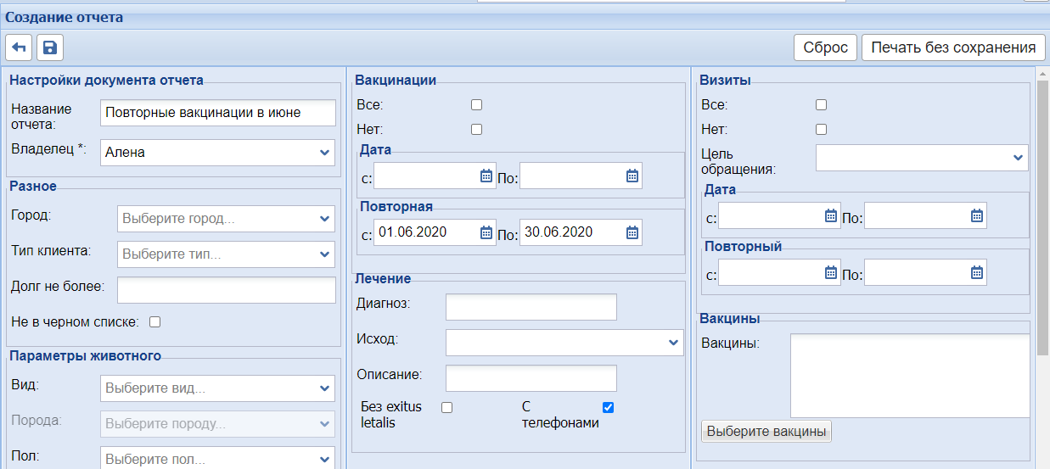Enable 'Не в черном списке' checkbox
The width and height of the screenshot is (1050, 469).
point(154,321)
